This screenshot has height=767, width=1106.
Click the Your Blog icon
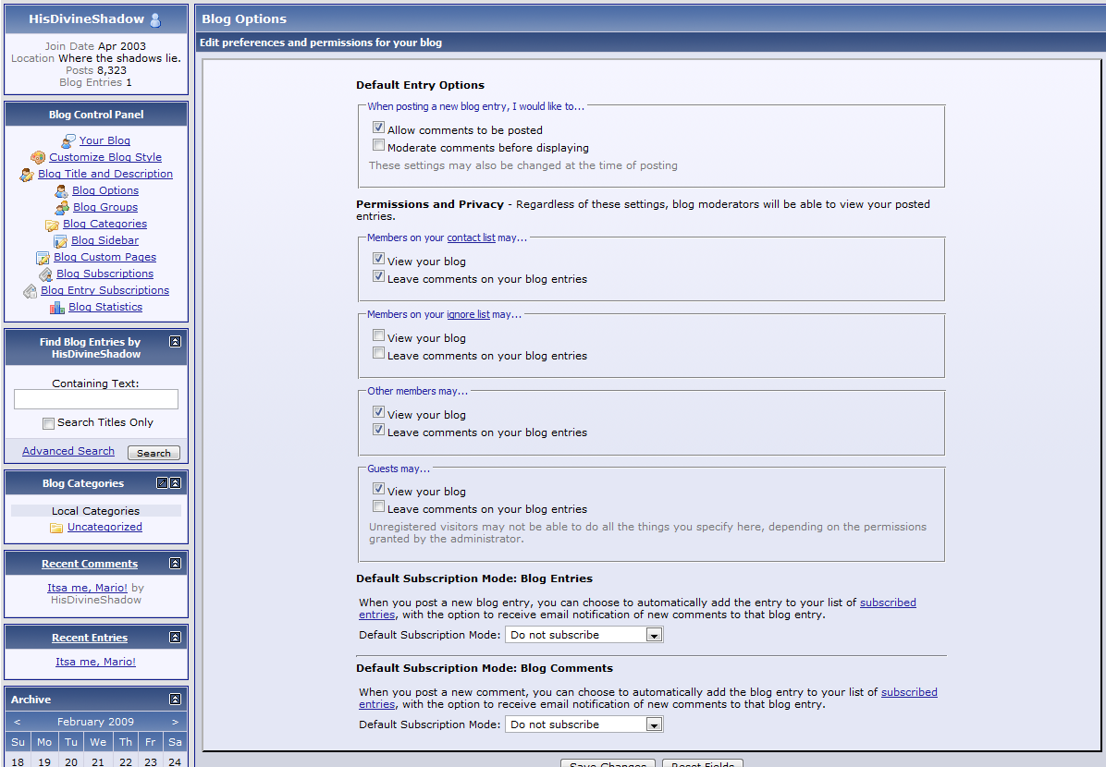coord(68,141)
